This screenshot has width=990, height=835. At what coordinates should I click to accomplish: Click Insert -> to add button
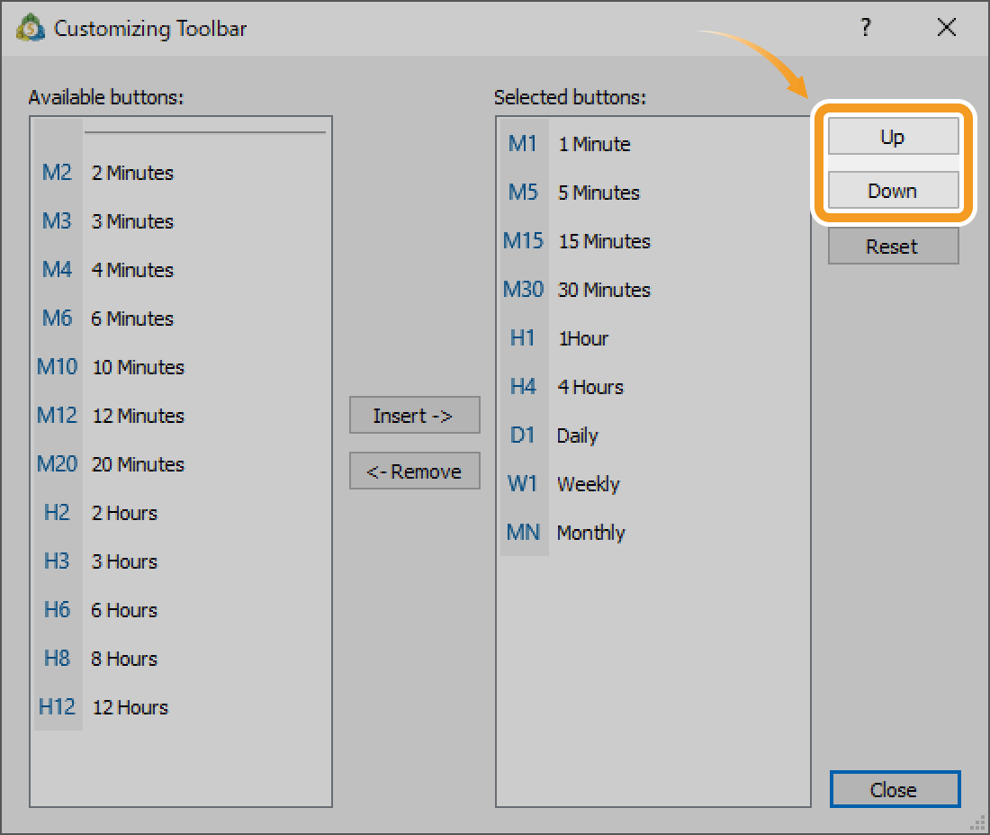(415, 416)
